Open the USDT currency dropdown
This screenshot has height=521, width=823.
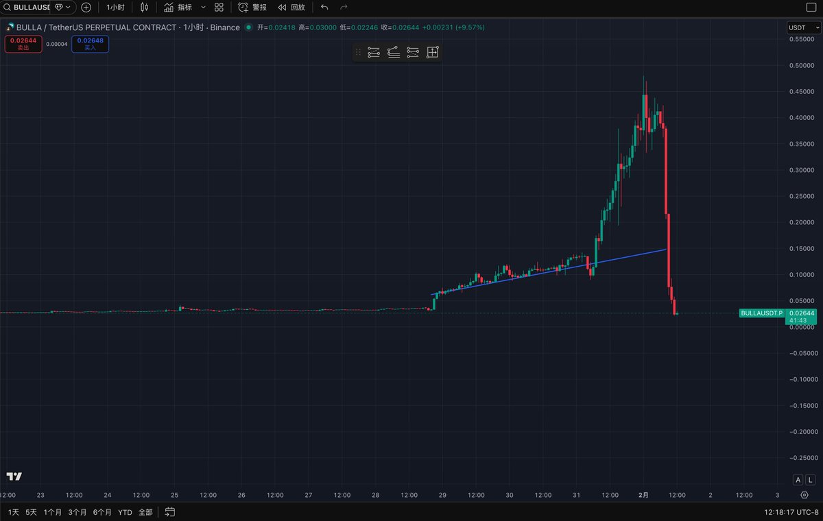point(803,27)
